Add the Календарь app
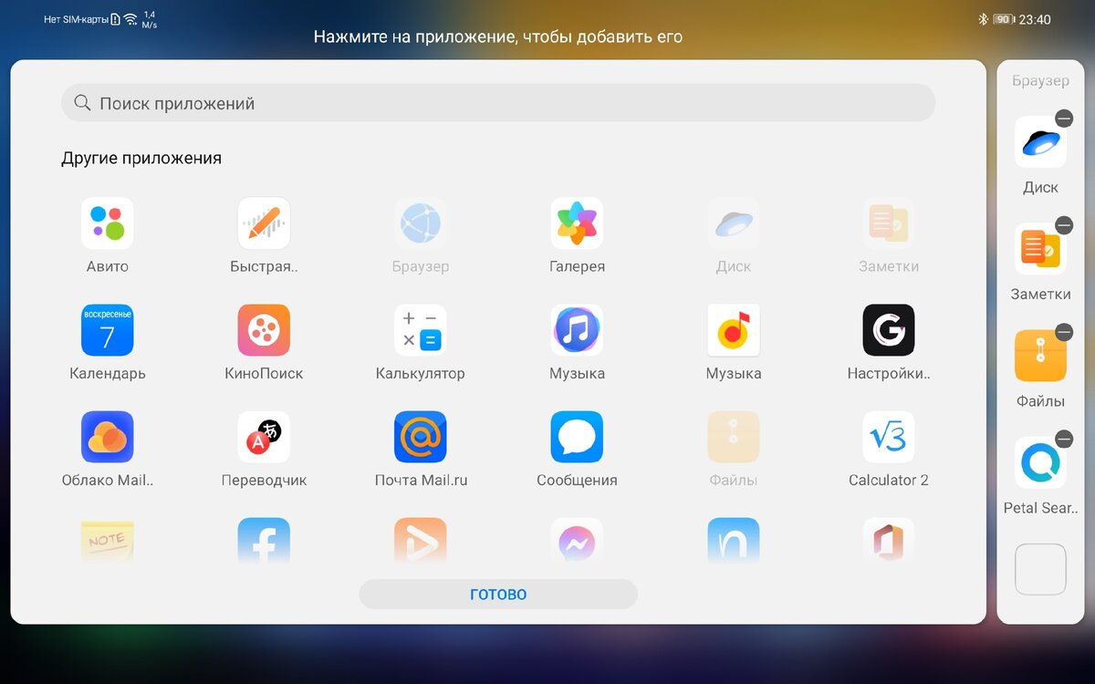Screen dimensions: 1095x684 tap(108, 330)
